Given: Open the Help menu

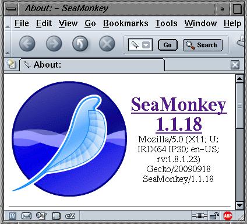Looking at the screenshot, I should point(232,23).
